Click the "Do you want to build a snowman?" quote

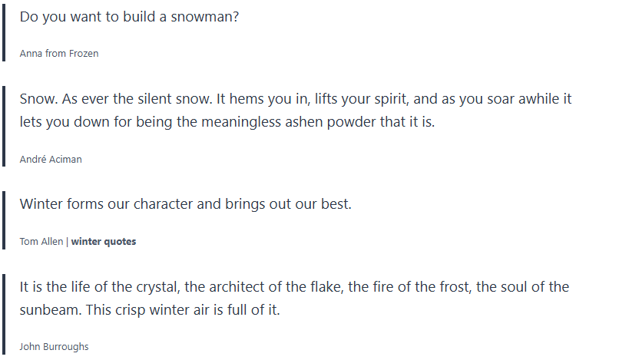click(x=129, y=17)
